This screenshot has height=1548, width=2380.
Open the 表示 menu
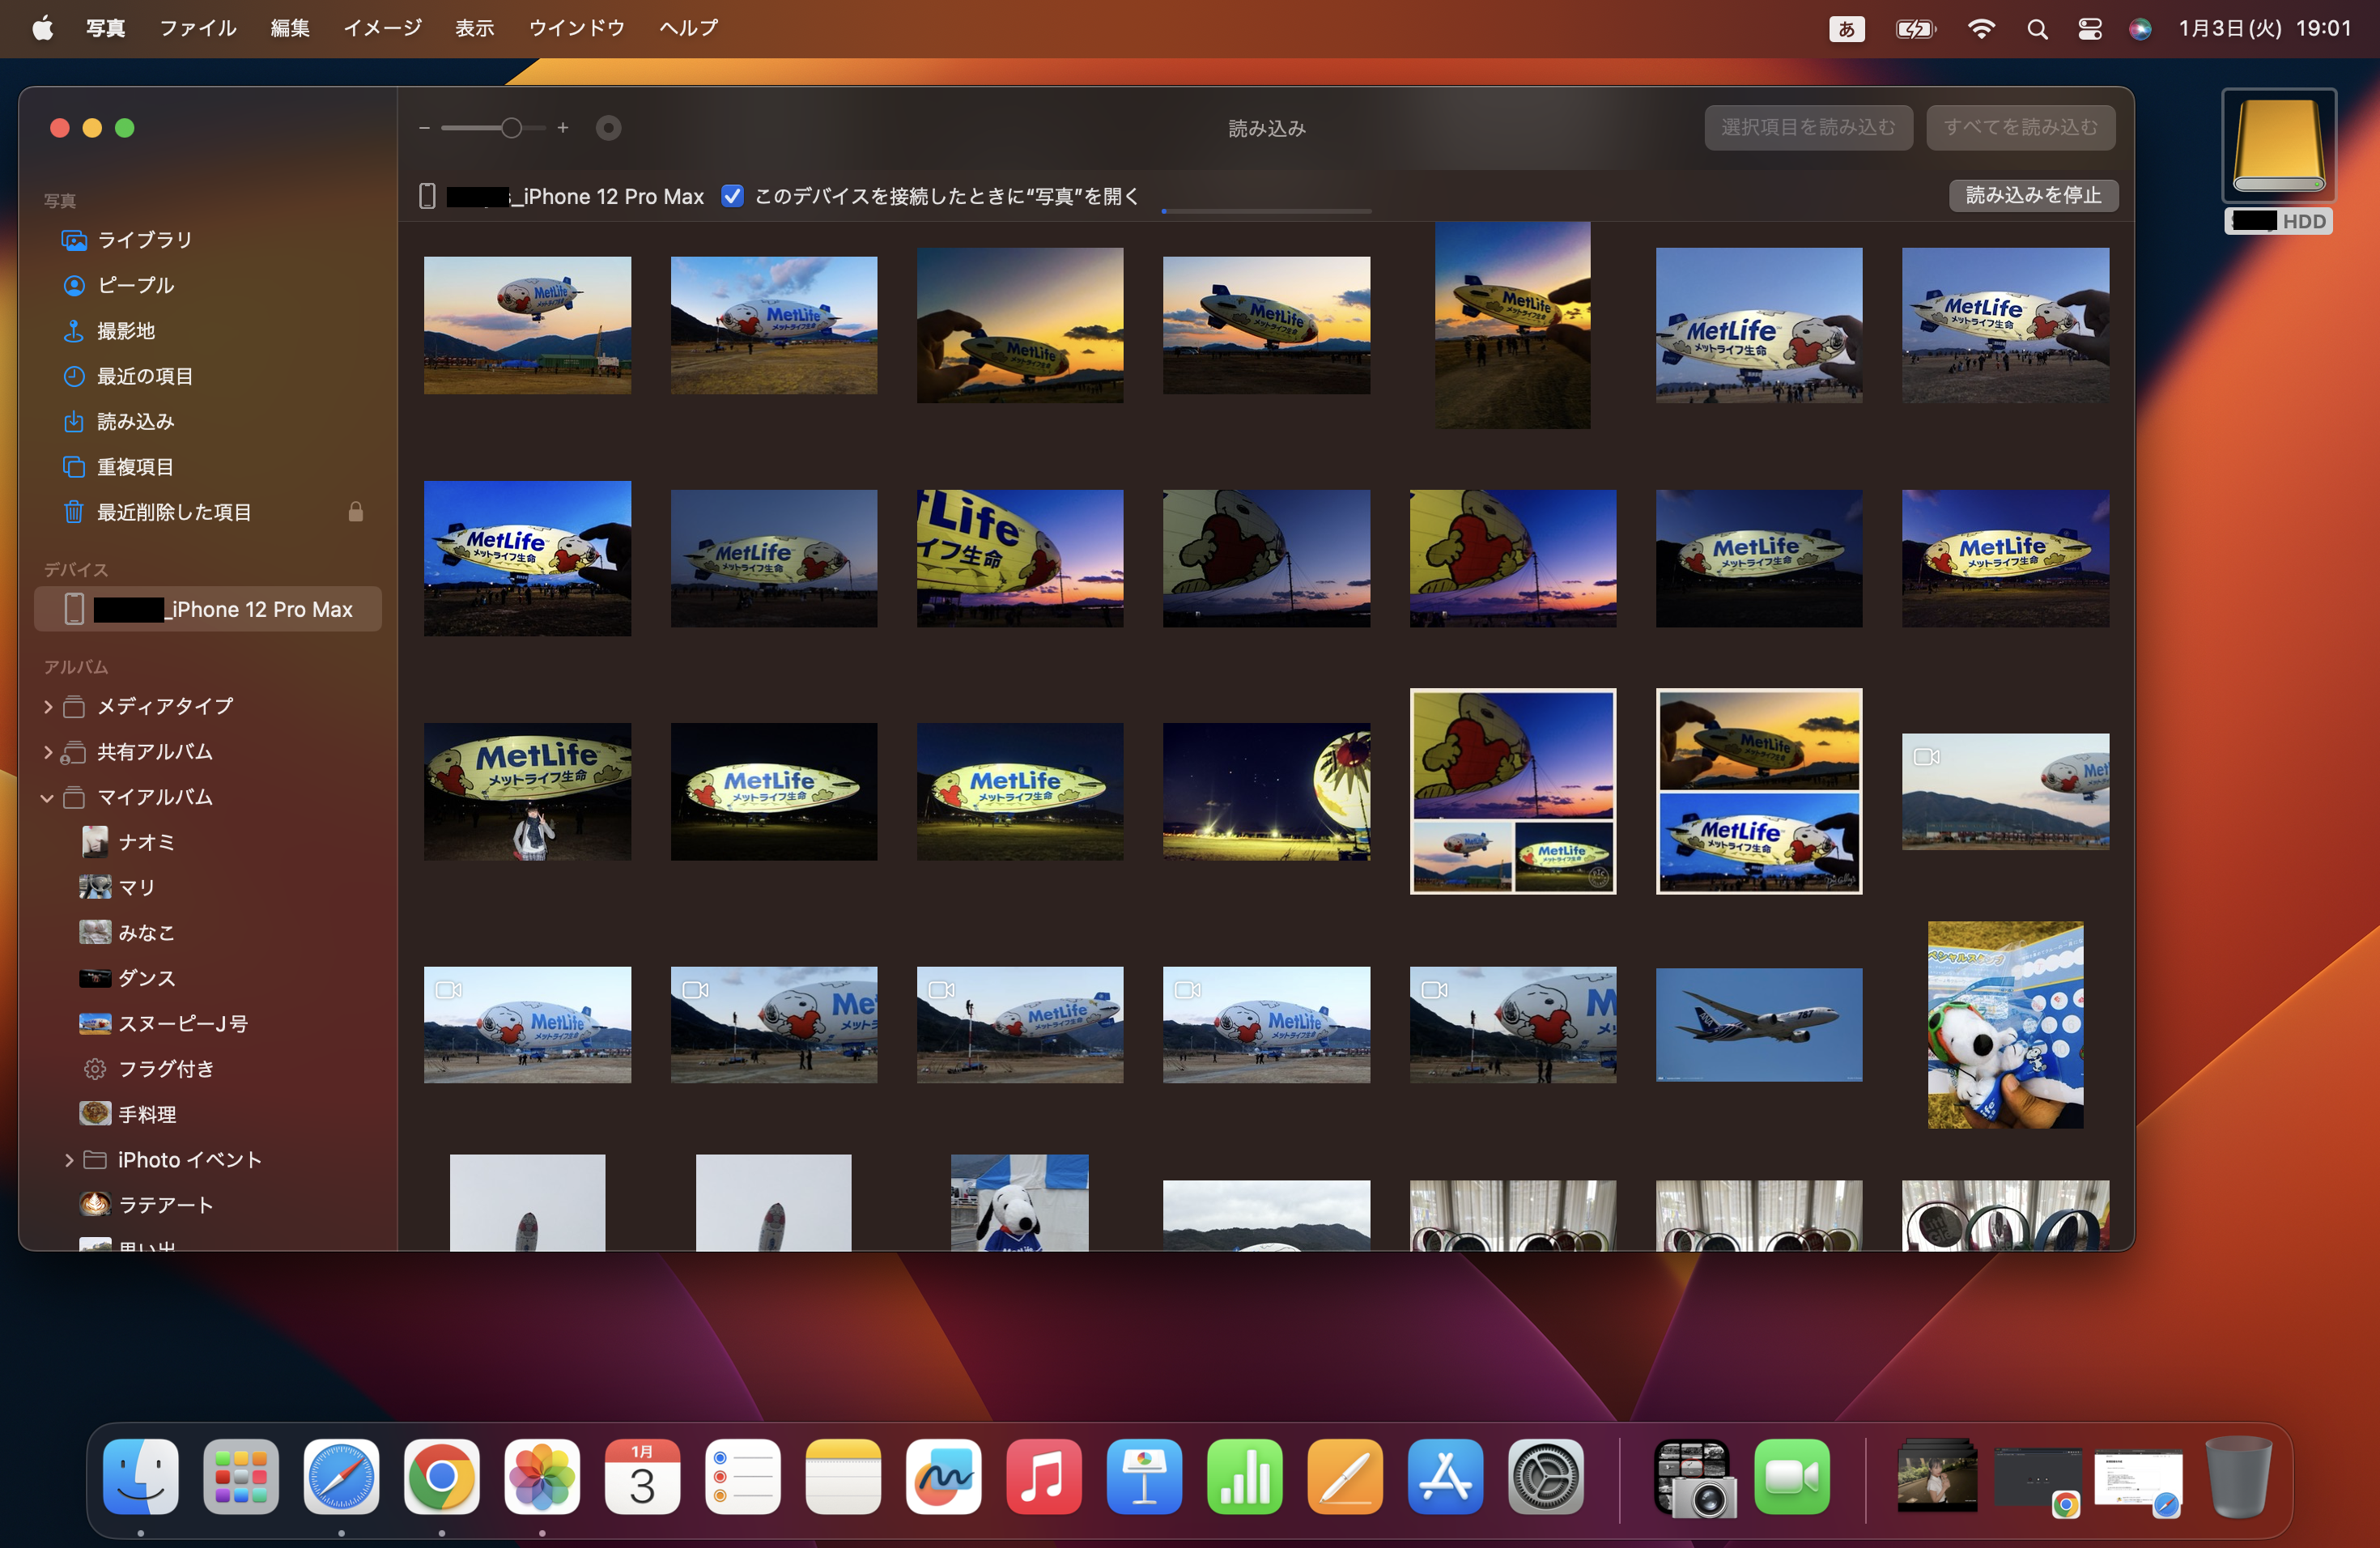point(474,28)
